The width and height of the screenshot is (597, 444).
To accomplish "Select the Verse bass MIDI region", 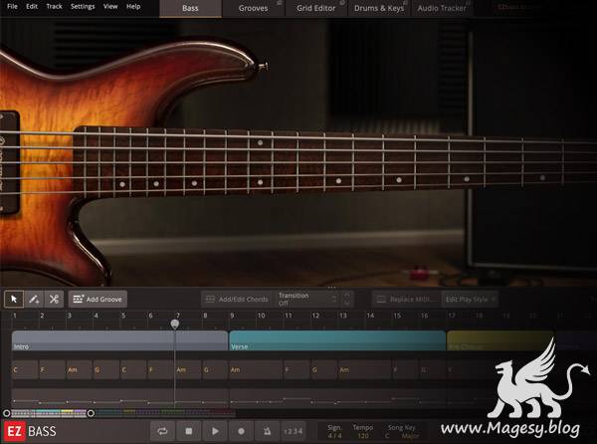I will click(337, 398).
